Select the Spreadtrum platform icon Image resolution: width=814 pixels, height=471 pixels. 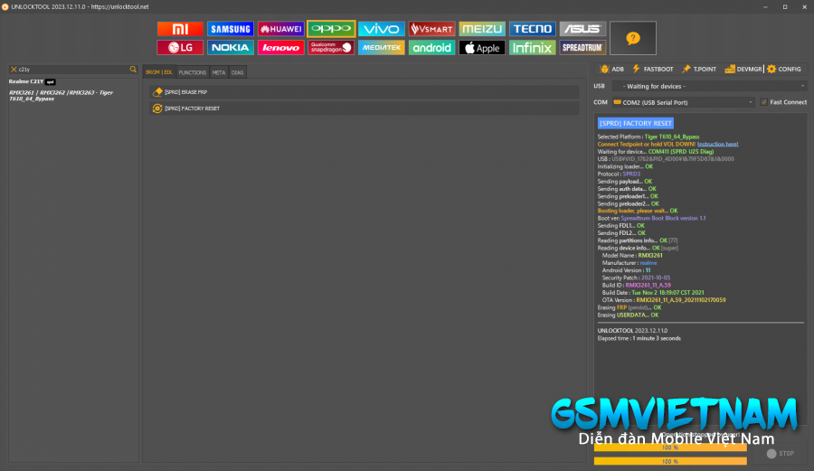pyautogui.click(x=582, y=48)
